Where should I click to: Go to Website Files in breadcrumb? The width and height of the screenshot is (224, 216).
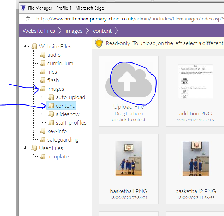point(39,31)
